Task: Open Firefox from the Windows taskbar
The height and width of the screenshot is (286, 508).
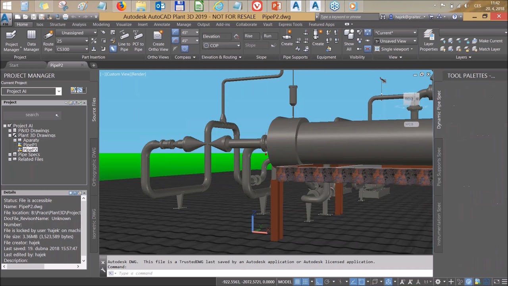Action: [121, 6]
